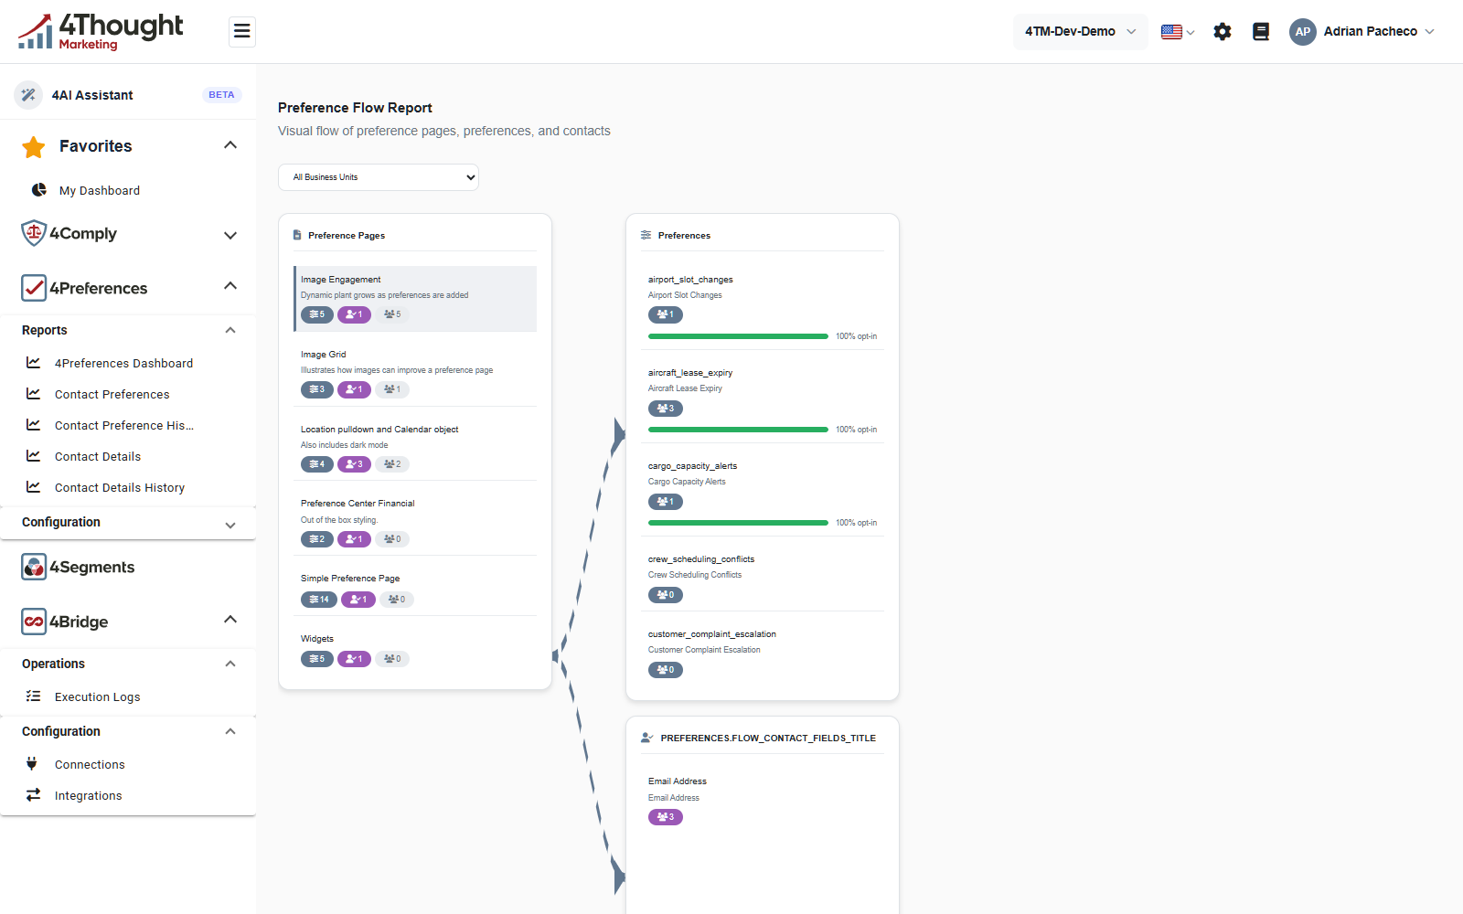The image size is (1463, 914).
Task: Click aircraft_lease_expiry contacts badge 3
Action: click(x=666, y=409)
